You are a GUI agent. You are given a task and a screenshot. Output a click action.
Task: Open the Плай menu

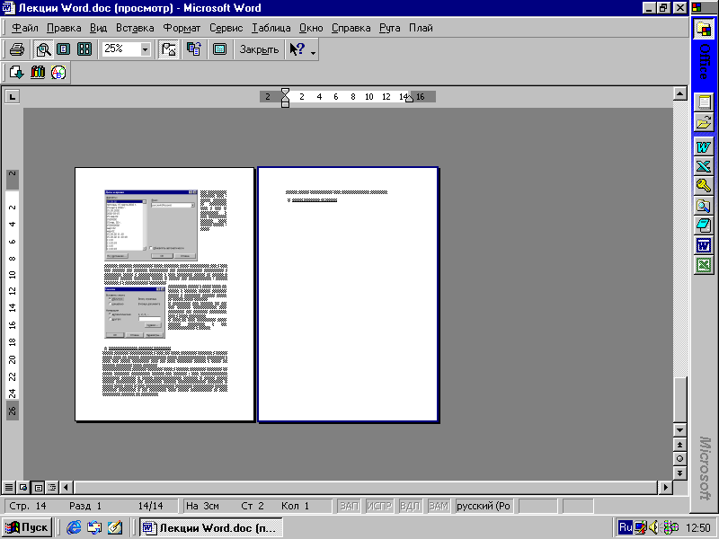pos(421,28)
